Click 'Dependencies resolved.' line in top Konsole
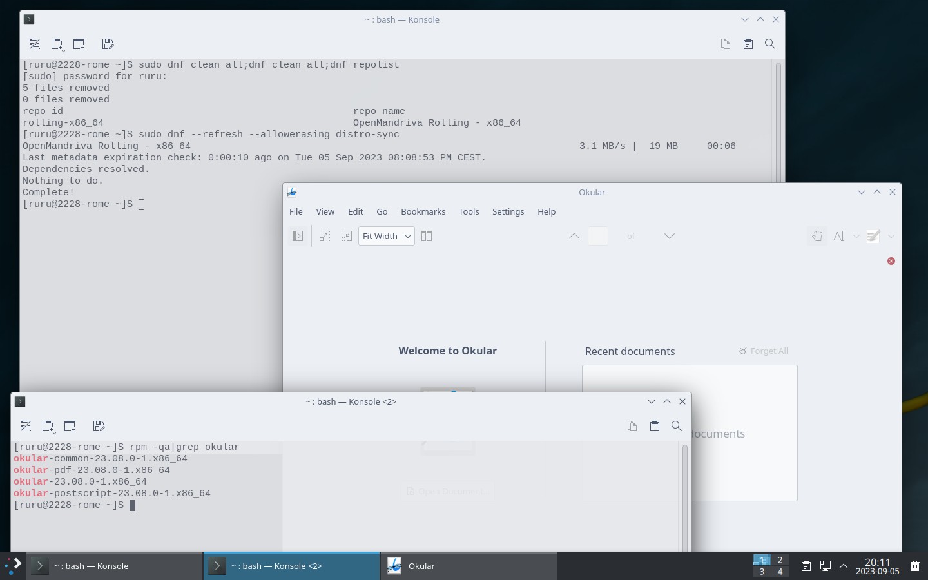 [x=86, y=169]
